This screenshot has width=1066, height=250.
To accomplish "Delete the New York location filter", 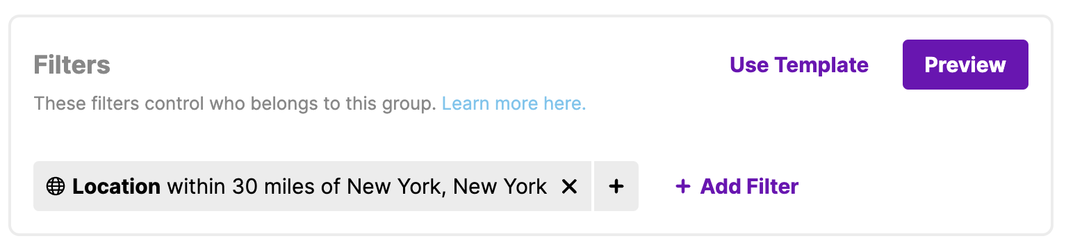I will click(569, 186).
